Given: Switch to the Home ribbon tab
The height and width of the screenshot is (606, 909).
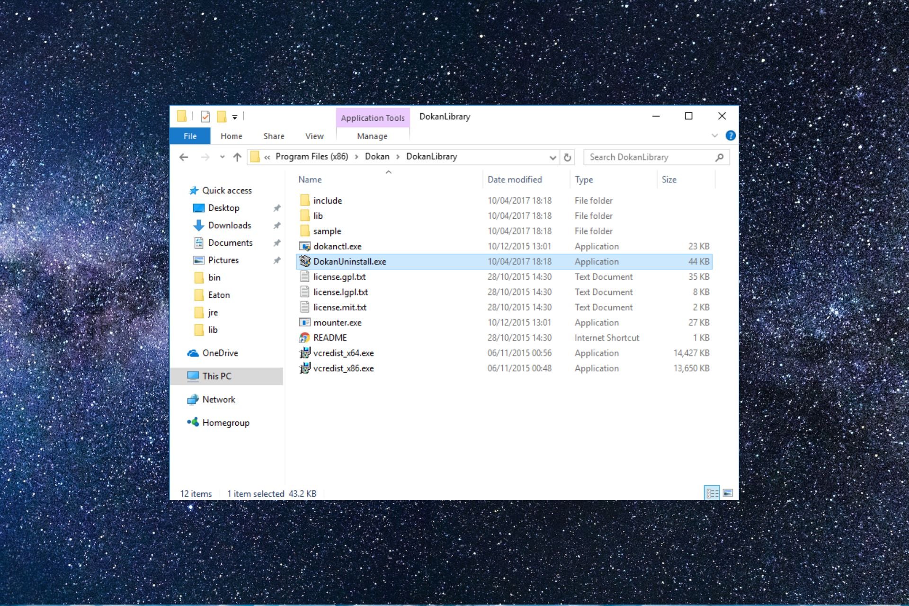Looking at the screenshot, I should coord(232,136).
